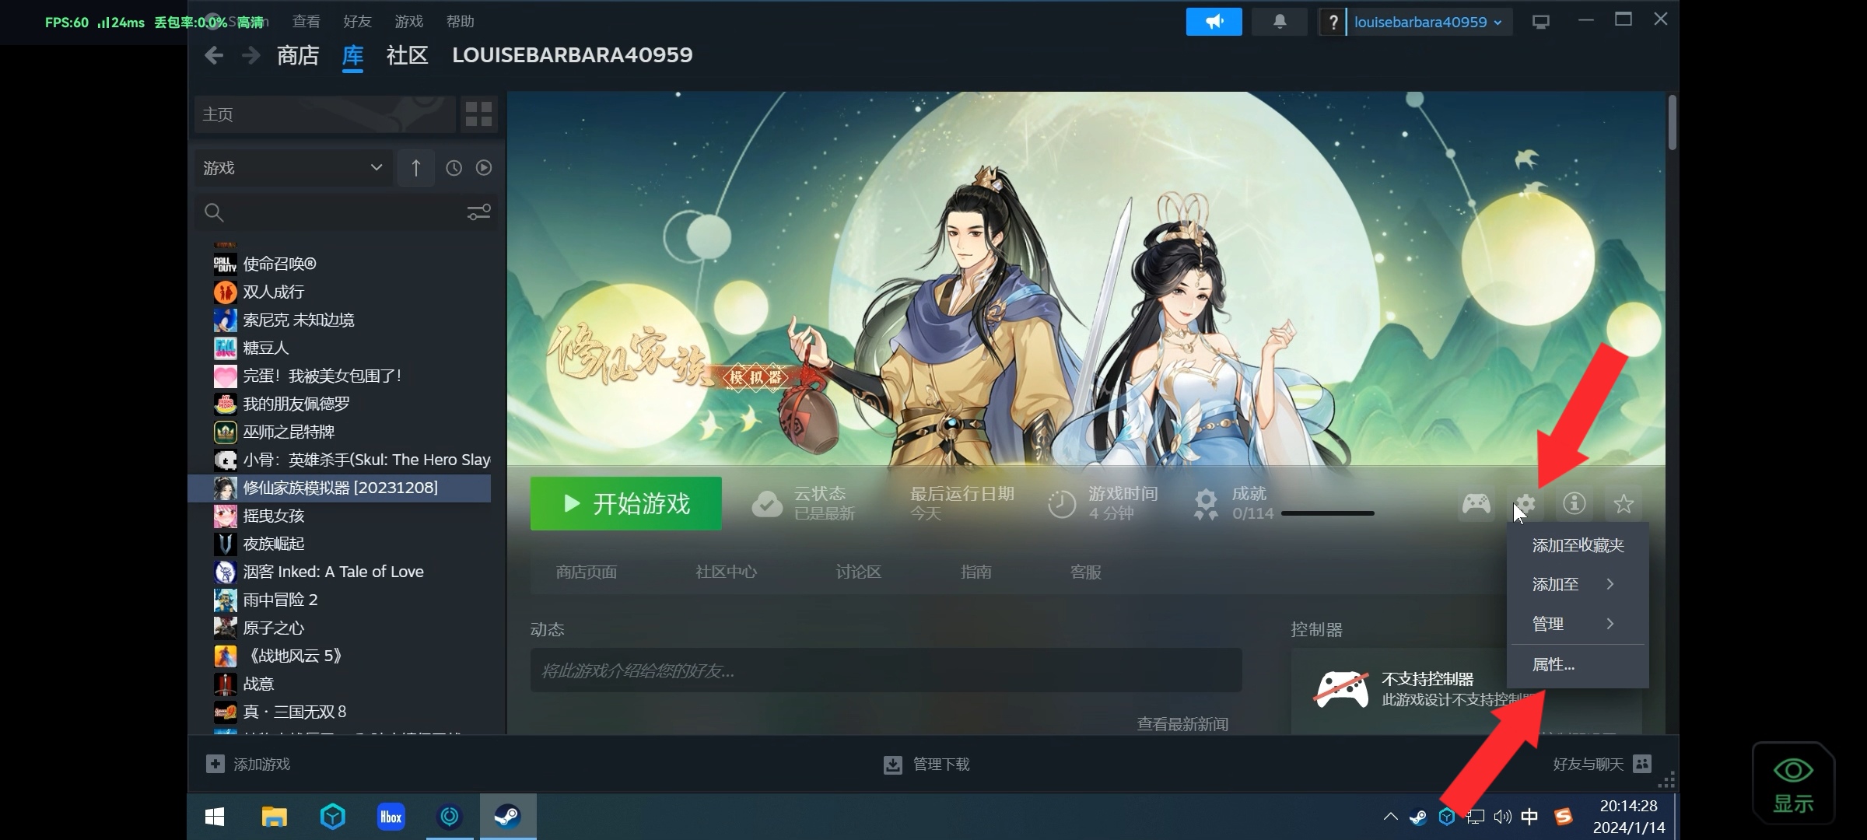Expand the 管理 submenu

[x=1578, y=624]
